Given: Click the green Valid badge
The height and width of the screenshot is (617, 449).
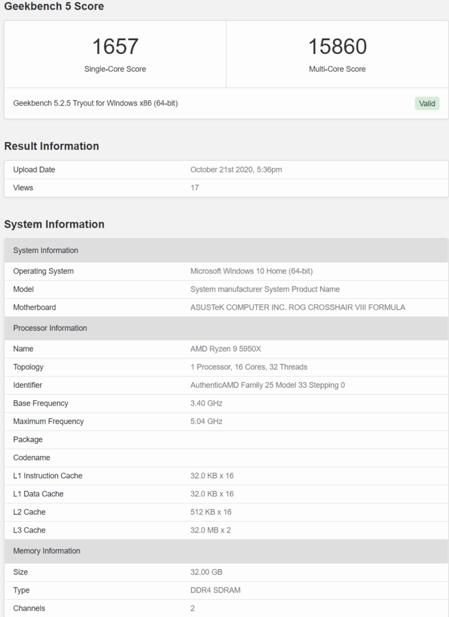Looking at the screenshot, I should click(x=427, y=104).
